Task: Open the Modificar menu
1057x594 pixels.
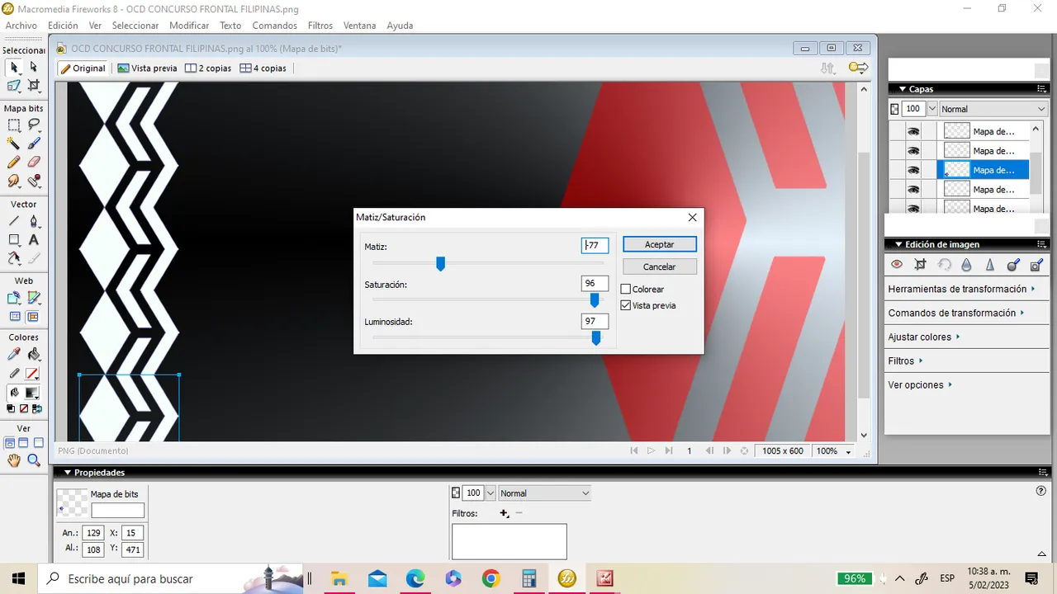Action: point(189,26)
